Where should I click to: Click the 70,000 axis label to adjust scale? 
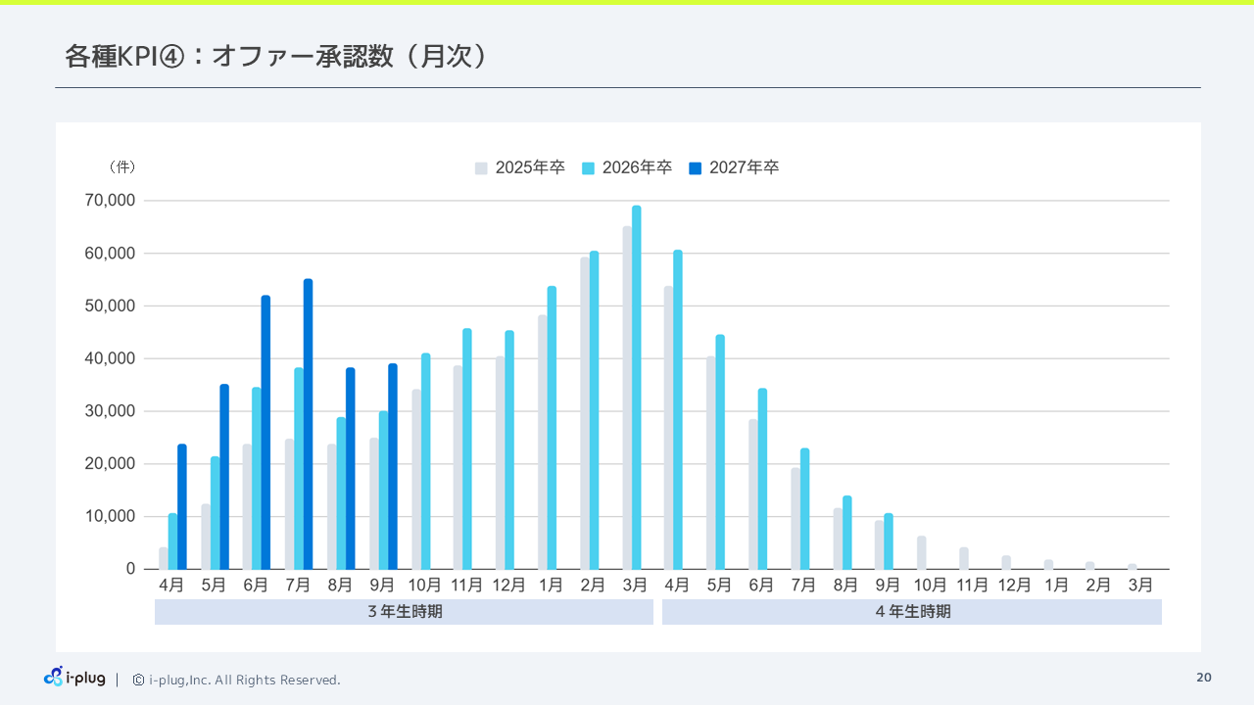[111, 200]
